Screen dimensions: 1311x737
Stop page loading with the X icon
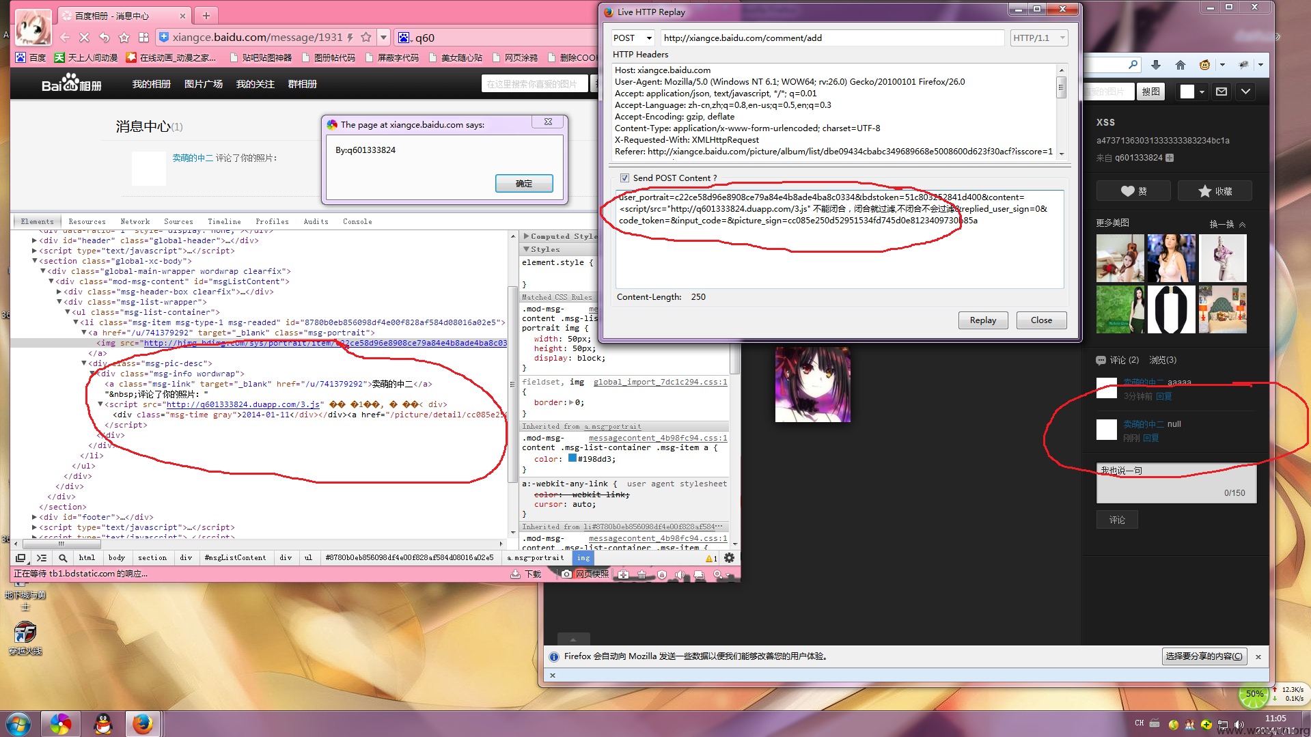point(84,38)
